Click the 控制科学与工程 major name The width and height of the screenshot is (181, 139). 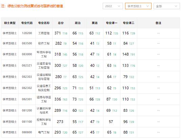click(x=44, y=122)
